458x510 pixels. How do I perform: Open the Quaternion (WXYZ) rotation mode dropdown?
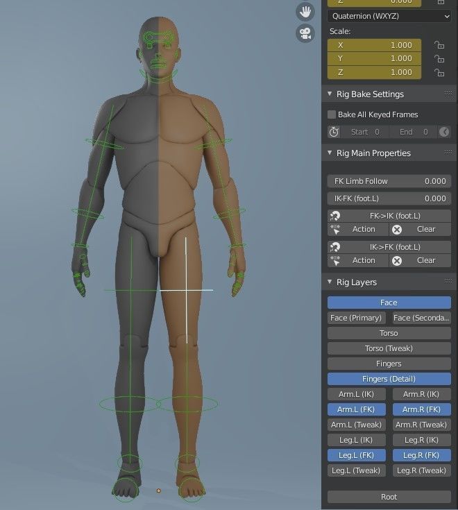389,16
